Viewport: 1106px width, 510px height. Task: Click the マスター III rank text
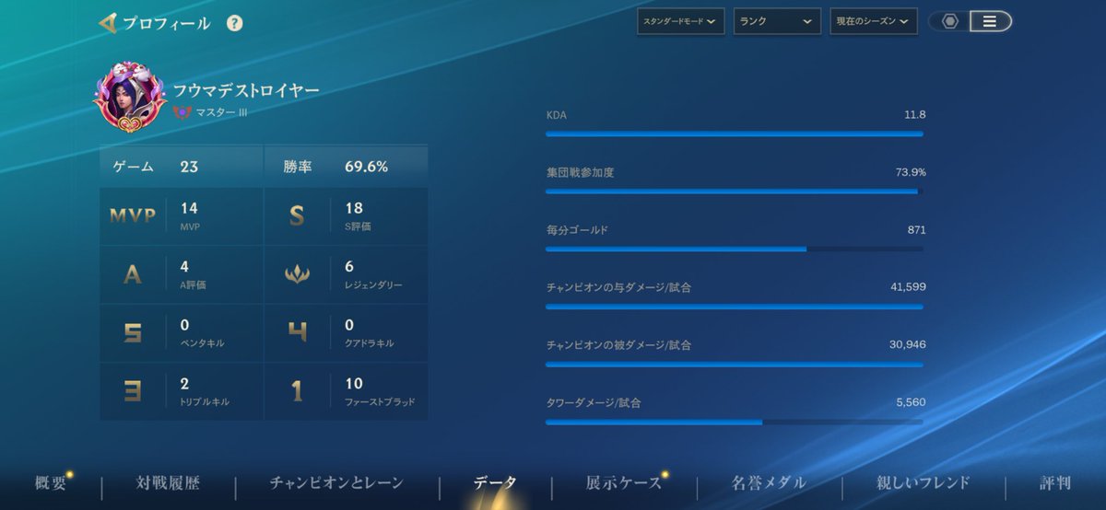point(221,112)
